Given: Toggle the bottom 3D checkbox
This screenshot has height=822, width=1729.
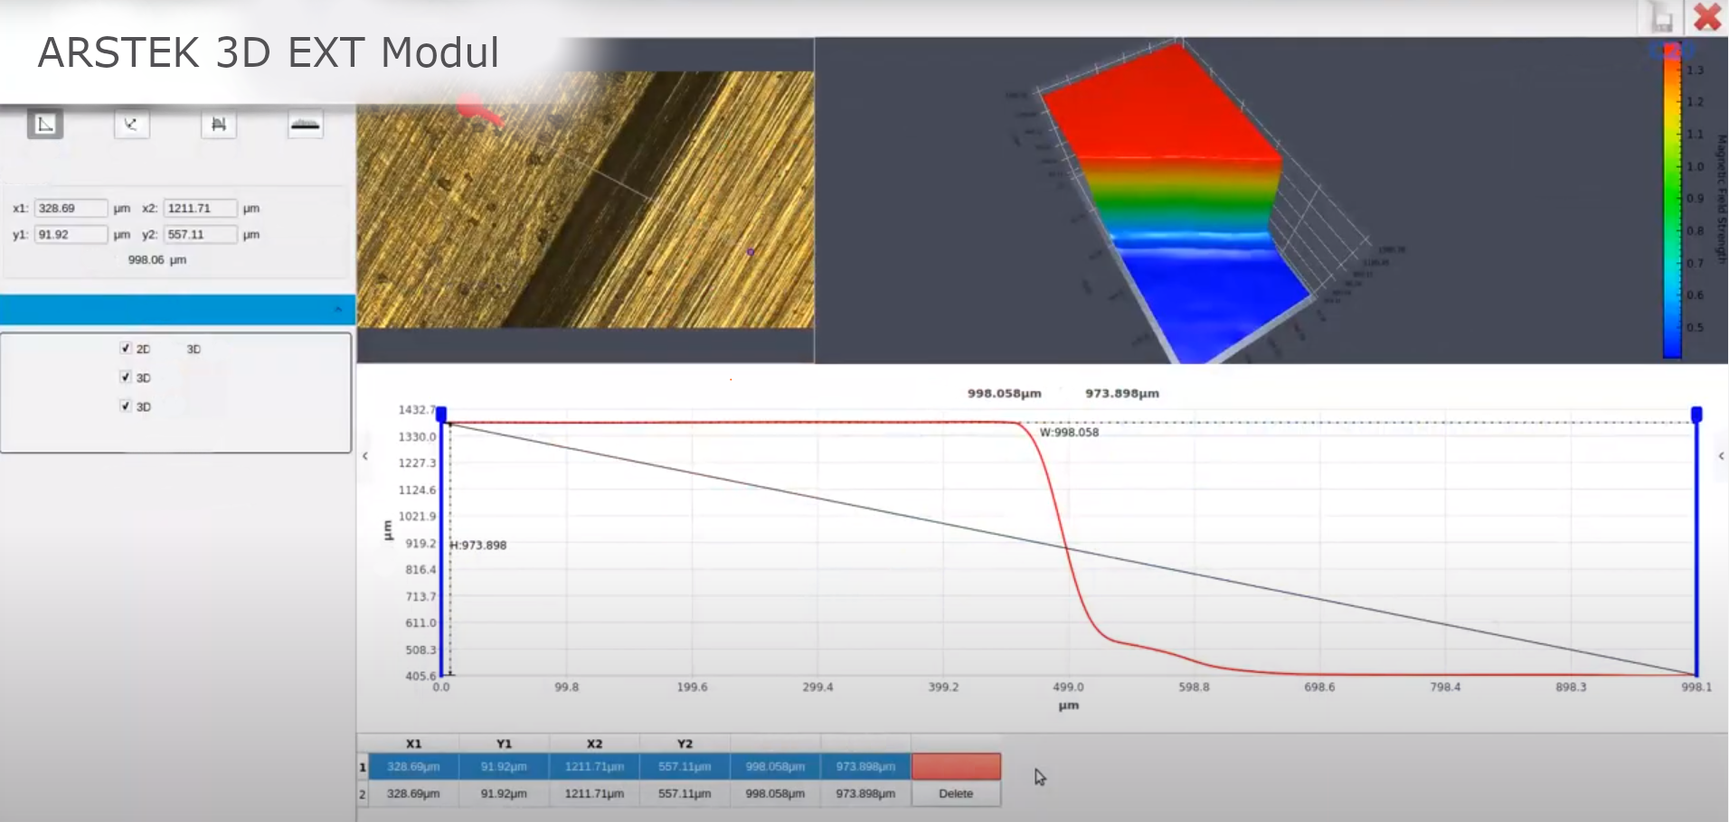Looking at the screenshot, I should (126, 406).
